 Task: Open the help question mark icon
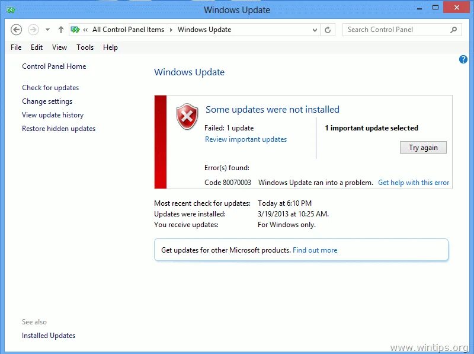pyautogui.click(x=463, y=59)
